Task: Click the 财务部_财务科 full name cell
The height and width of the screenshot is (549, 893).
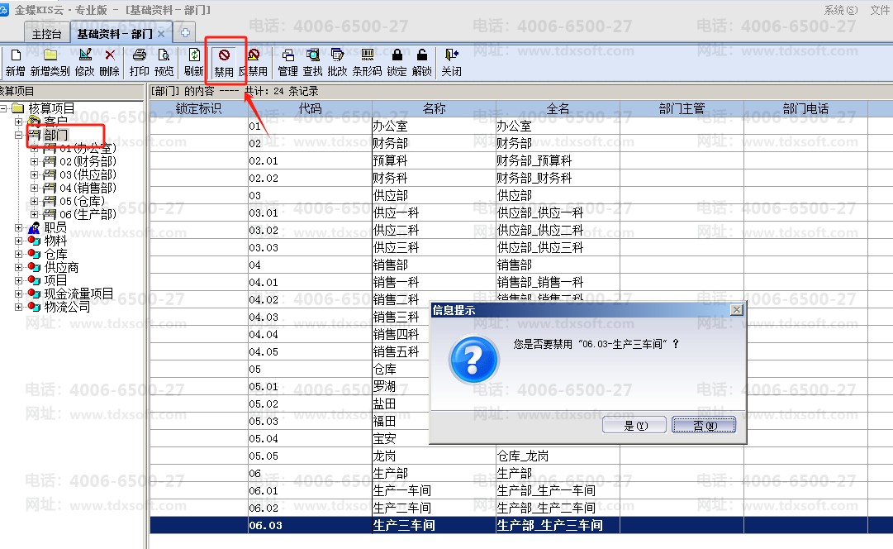Action: tap(558, 178)
